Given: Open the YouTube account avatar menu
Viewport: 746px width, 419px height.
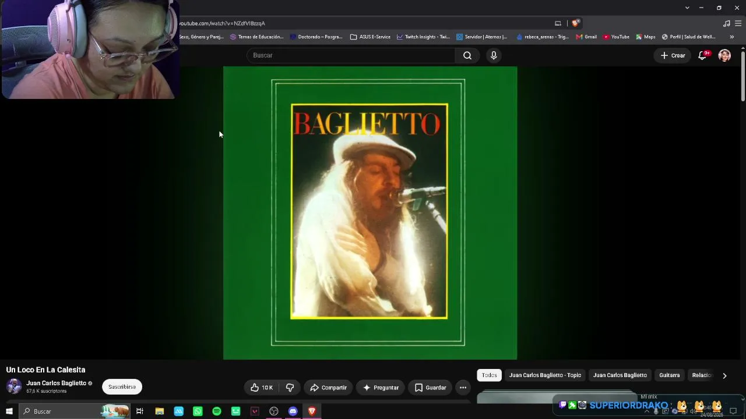Looking at the screenshot, I should pyautogui.click(x=724, y=55).
